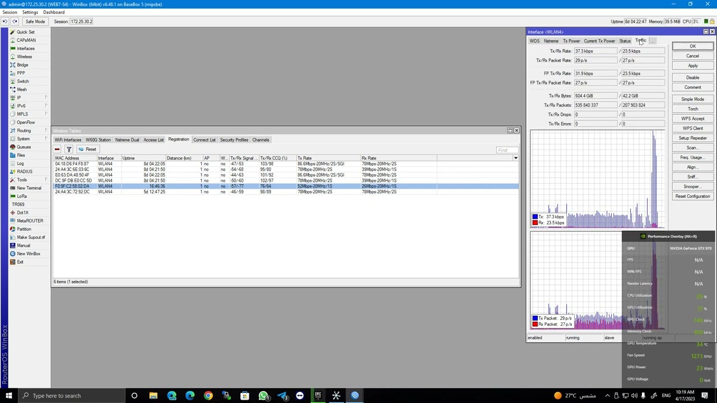717x403 pixels.
Task: Open the Windows Start menu
Action: pos(8,396)
